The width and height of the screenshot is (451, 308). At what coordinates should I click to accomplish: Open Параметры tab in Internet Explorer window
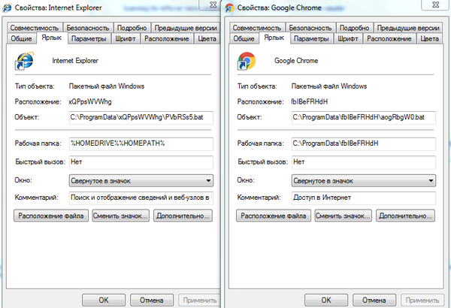click(x=89, y=38)
